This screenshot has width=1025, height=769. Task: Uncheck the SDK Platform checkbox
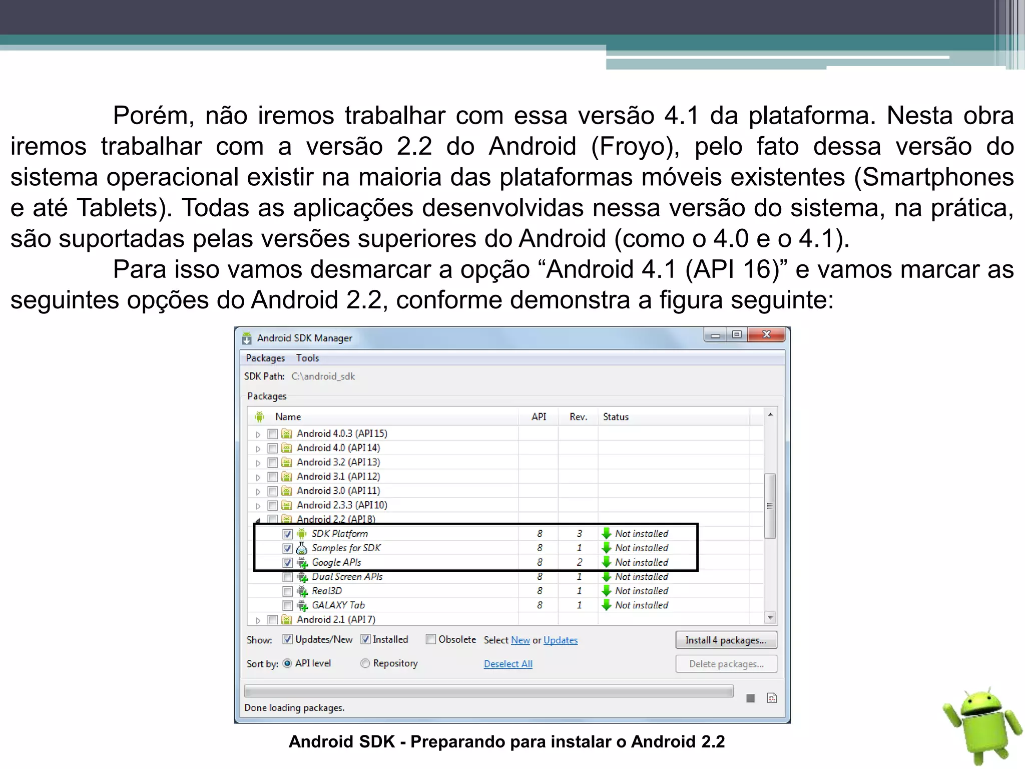288,534
